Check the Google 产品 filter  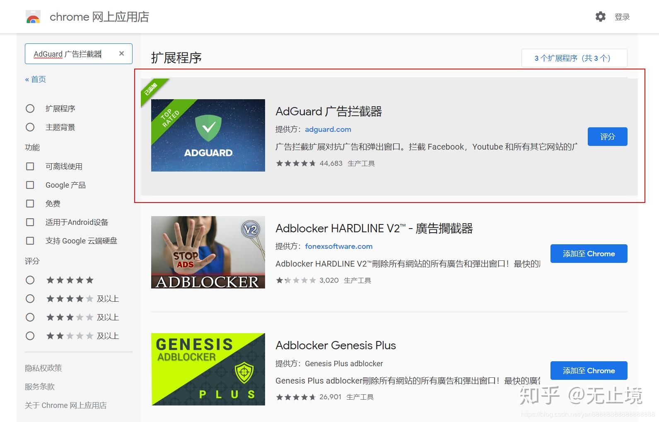30,185
